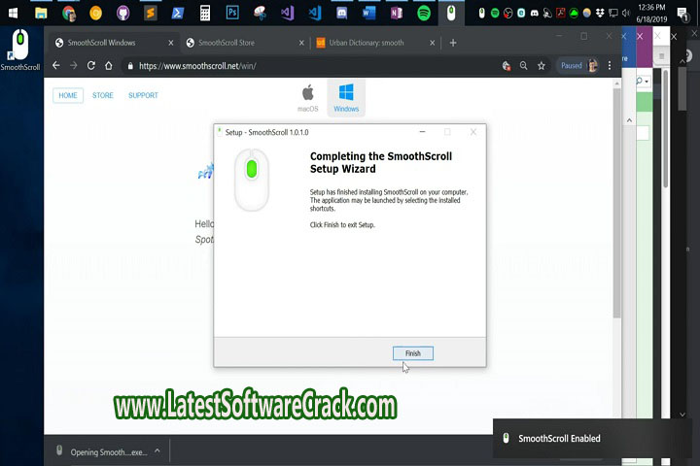Image resolution: width=700 pixels, height=466 pixels.
Task: Open the Windows Start menu
Action: pos(14,14)
